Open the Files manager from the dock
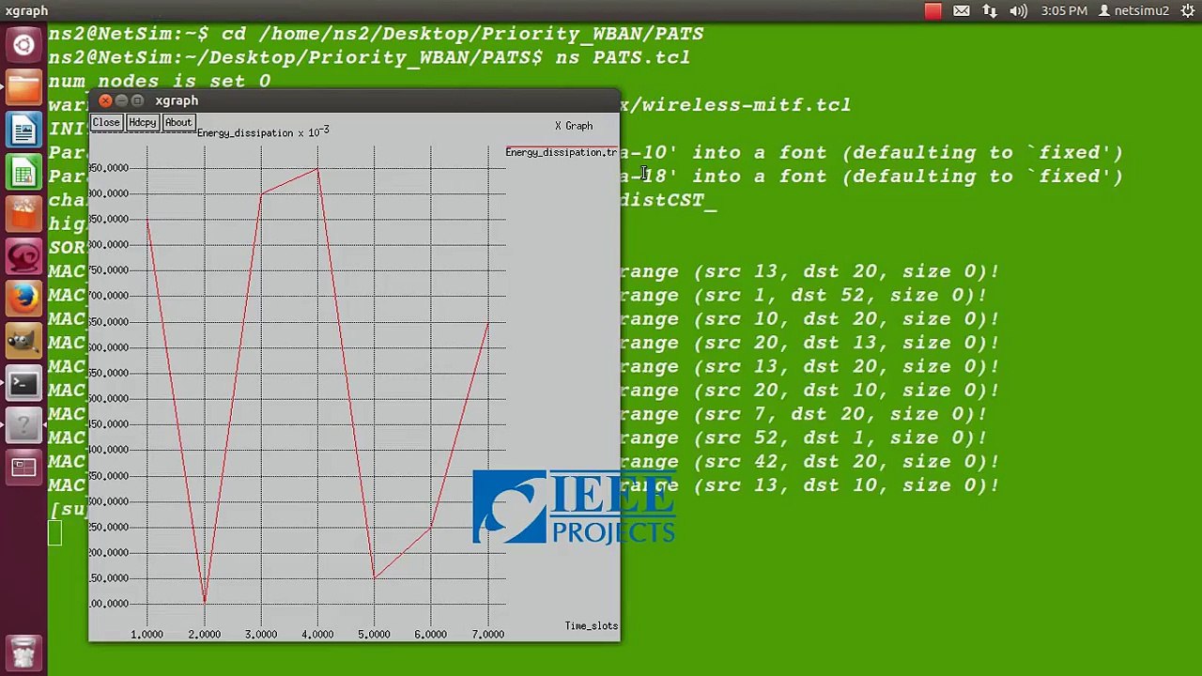Viewport: 1202px width, 676px height. (24, 88)
